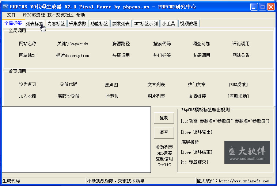
Task: Click the 热门文章 label
Action: pos(197,85)
